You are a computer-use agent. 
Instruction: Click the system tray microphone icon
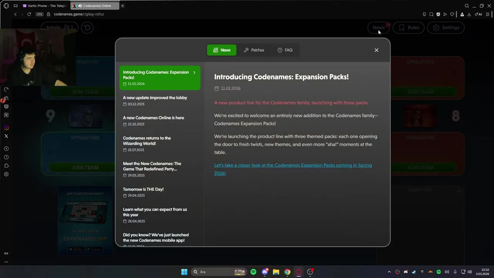(x=455, y=272)
